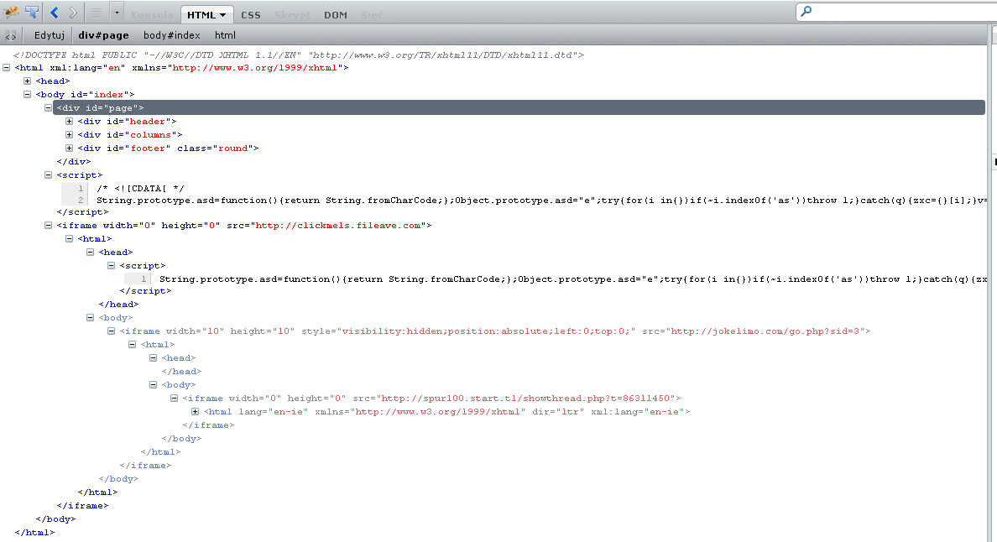997x542 pixels.
Task: Switch to the CSS tab
Action: (251, 15)
